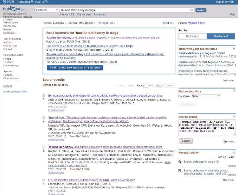This screenshot has width=238, height=195.
Task: Jump to the Last page of results
Action: point(171,86)
